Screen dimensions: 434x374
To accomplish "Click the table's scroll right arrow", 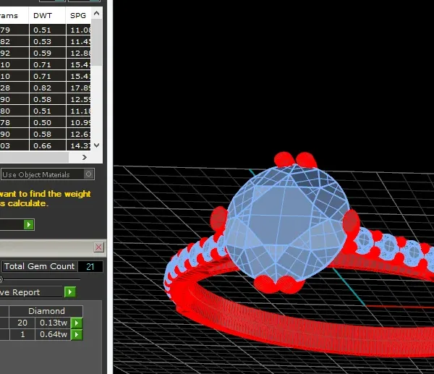I will [x=85, y=157].
